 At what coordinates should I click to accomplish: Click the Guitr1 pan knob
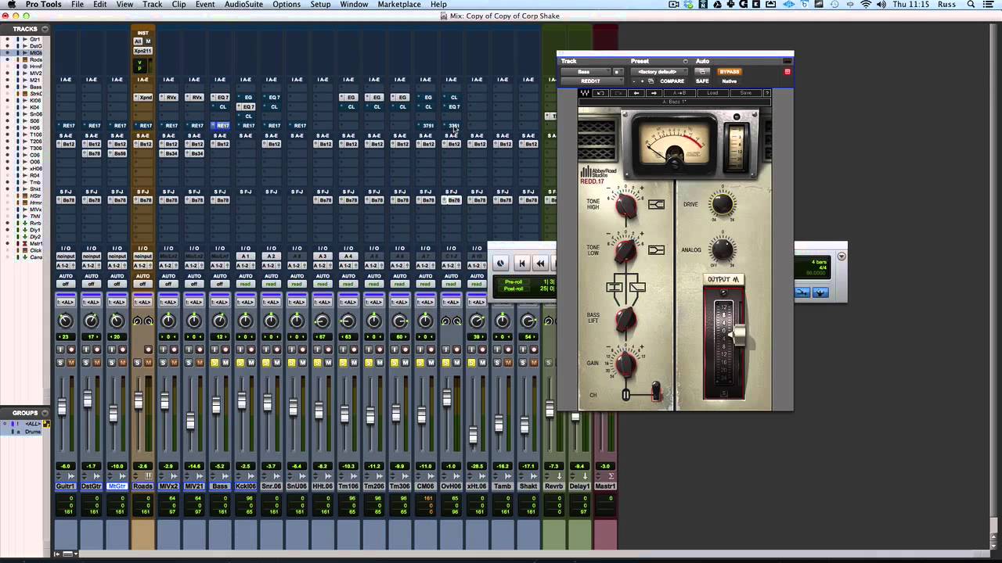tap(66, 321)
